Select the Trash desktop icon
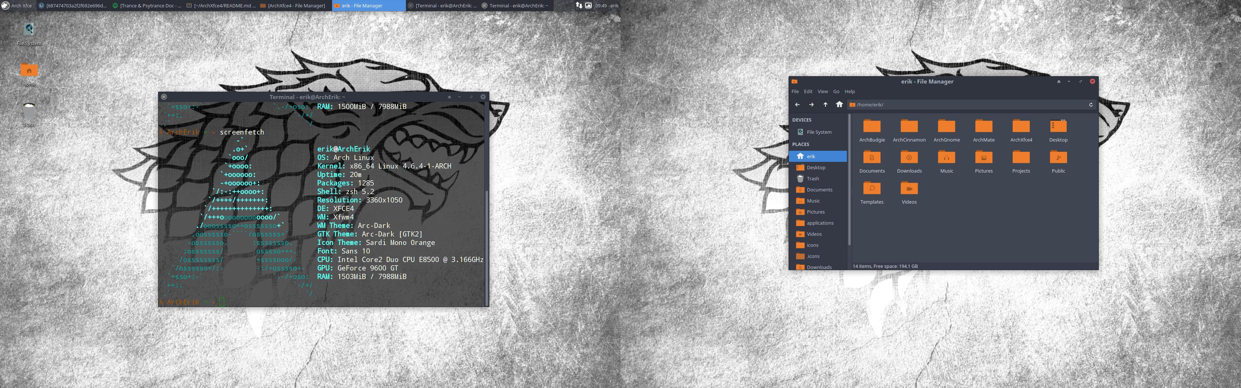Screen dimensions: 1241x388 29,115
